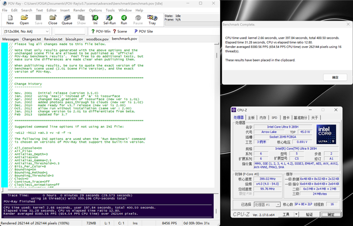Viewport: 353px width, 226px height.
Task: Send POV-Ray to Tray icon
Action: tap(152, 20)
